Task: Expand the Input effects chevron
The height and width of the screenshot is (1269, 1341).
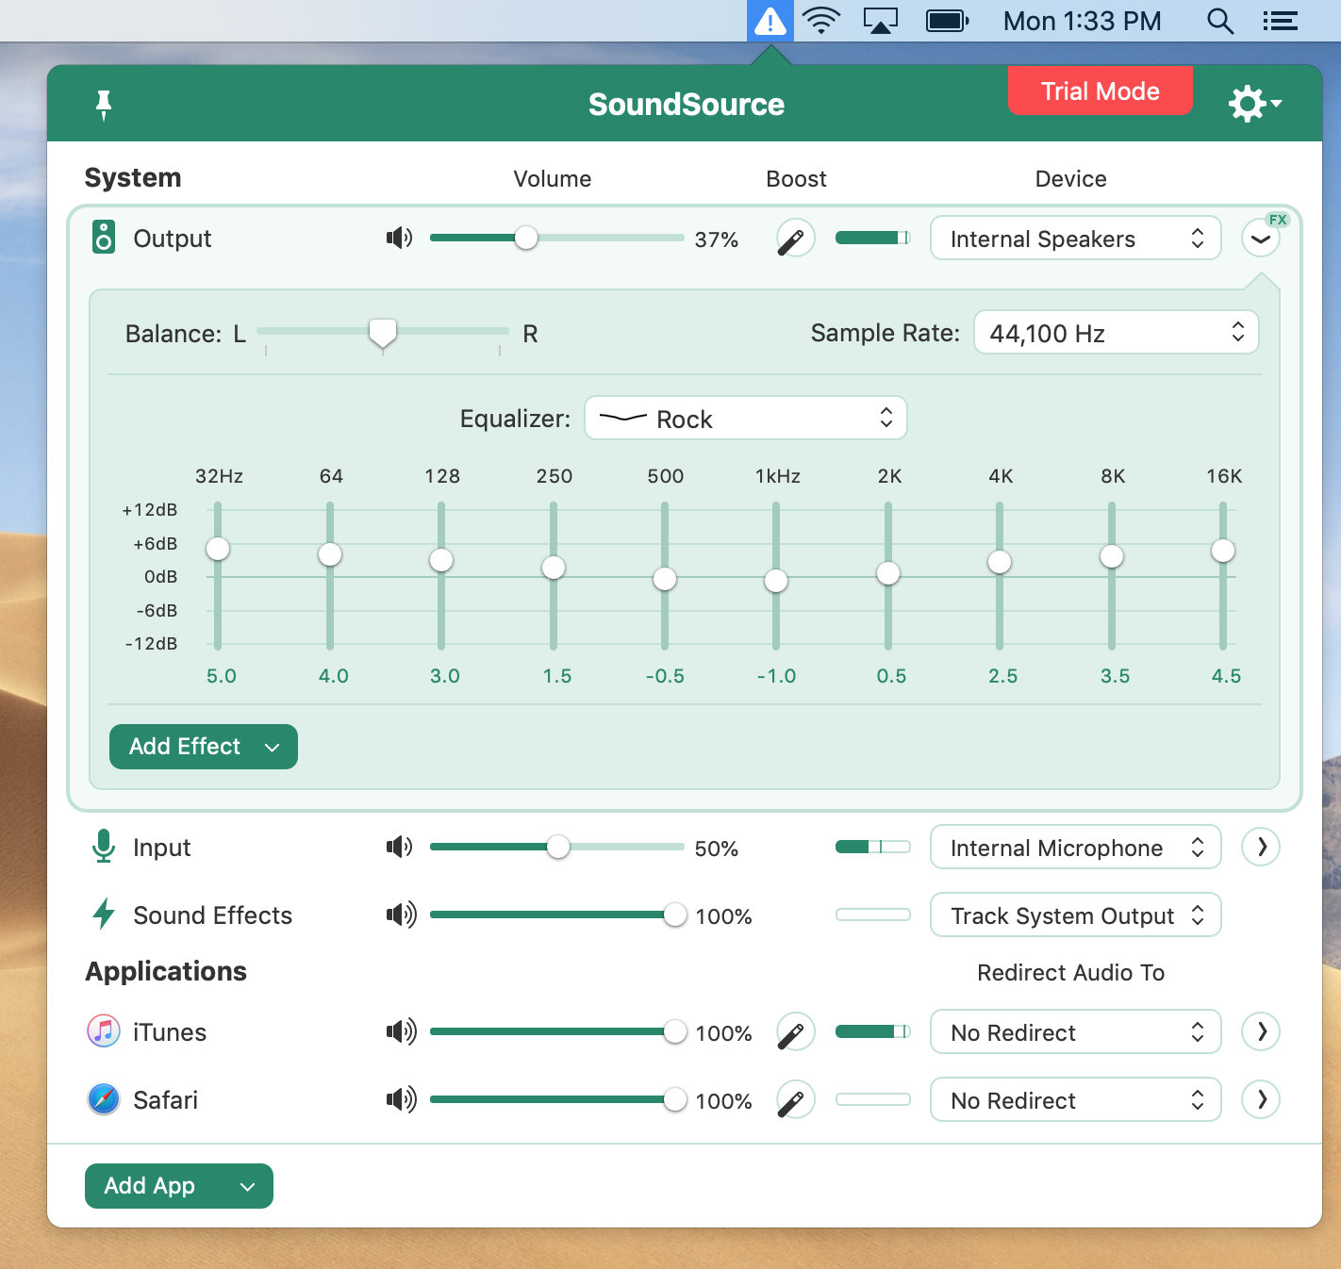Action: click(1261, 847)
